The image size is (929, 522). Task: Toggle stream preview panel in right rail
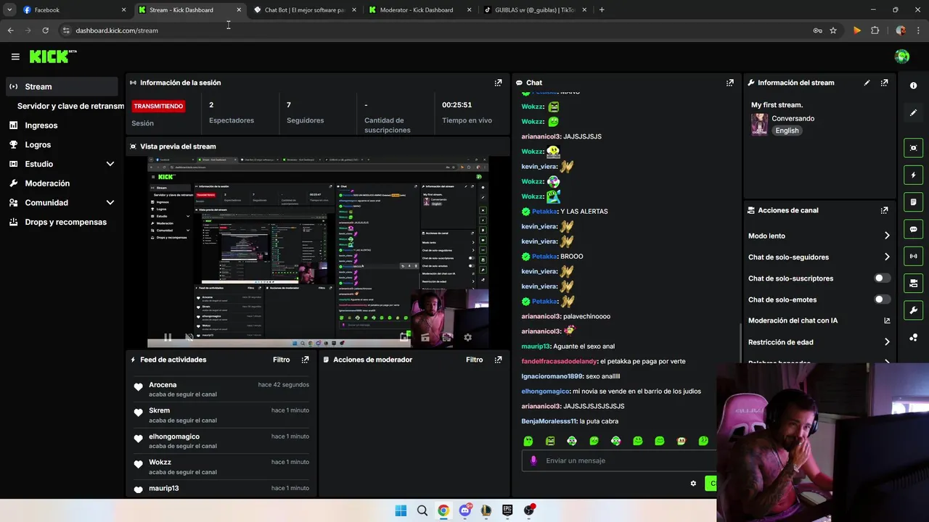tap(913, 148)
